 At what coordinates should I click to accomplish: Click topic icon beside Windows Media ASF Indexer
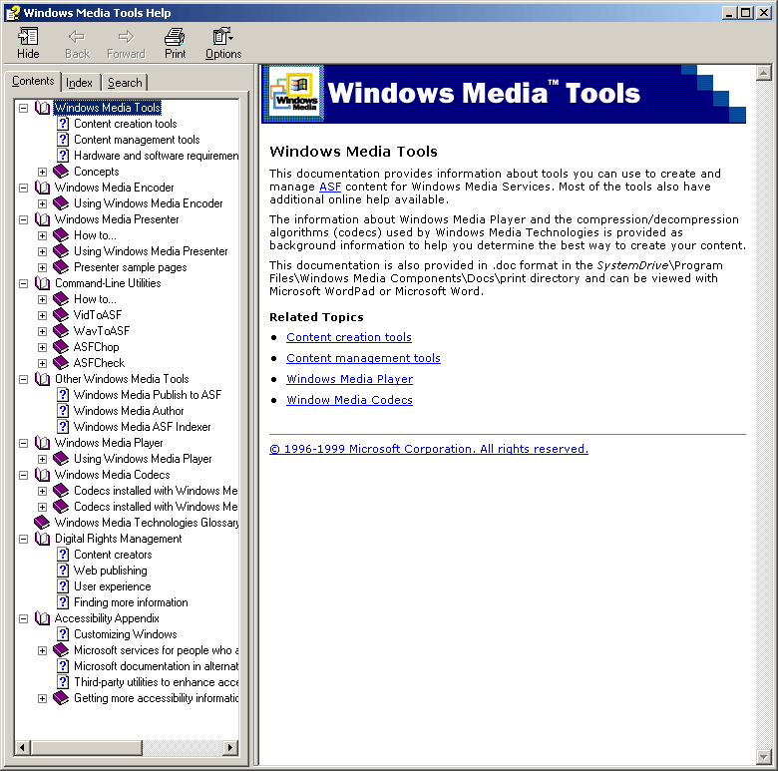(63, 427)
